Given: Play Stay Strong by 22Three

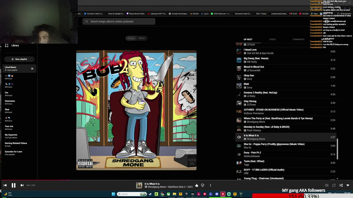Looking at the screenshot, I should (x=286, y=103).
